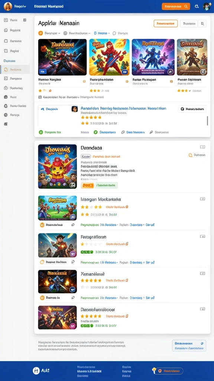Screen dimensions: 214x381
Task: Select the first sidebar item at the top
Action: pos(15,20)
